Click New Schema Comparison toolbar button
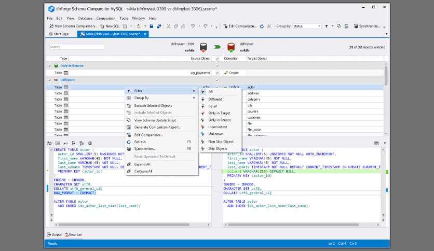Screen dimensions: 434x251 click(x=73, y=26)
